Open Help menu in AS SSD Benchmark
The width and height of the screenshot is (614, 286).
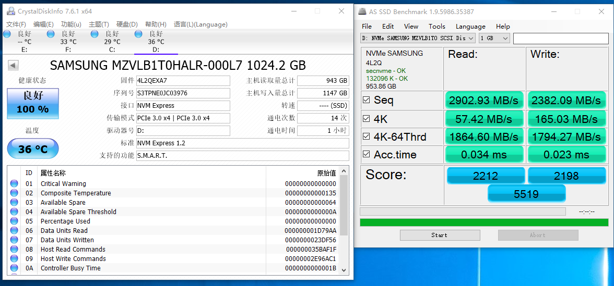tap(503, 27)
